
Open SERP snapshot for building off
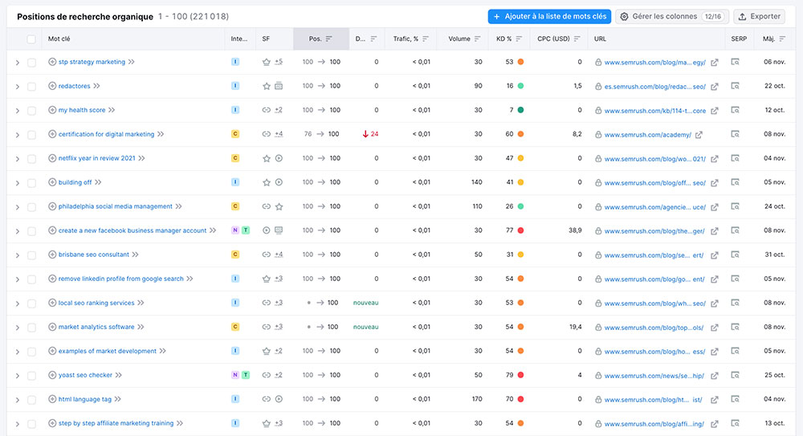735,182
